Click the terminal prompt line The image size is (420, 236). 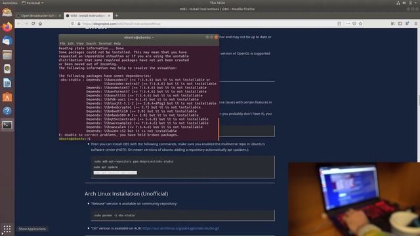coord(74,138)
